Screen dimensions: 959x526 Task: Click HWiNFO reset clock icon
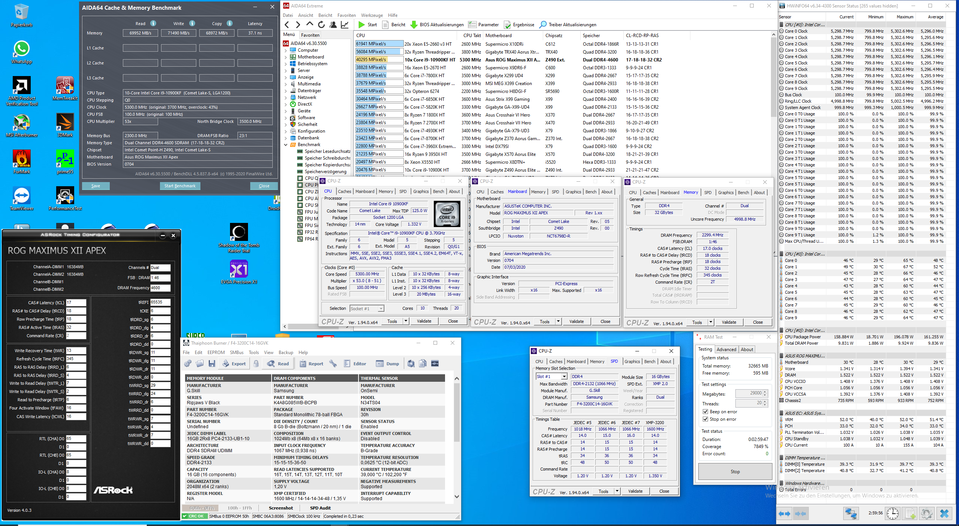tap(893, 513)
